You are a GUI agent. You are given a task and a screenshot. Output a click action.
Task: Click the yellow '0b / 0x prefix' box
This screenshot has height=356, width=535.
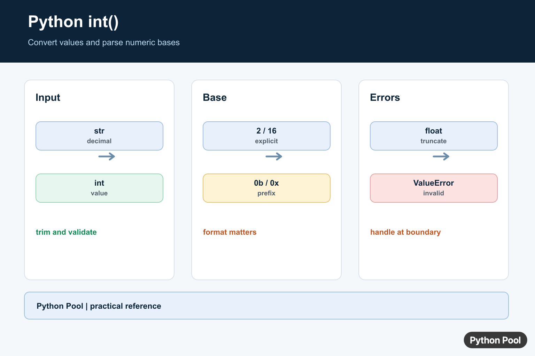pos(266,188)
